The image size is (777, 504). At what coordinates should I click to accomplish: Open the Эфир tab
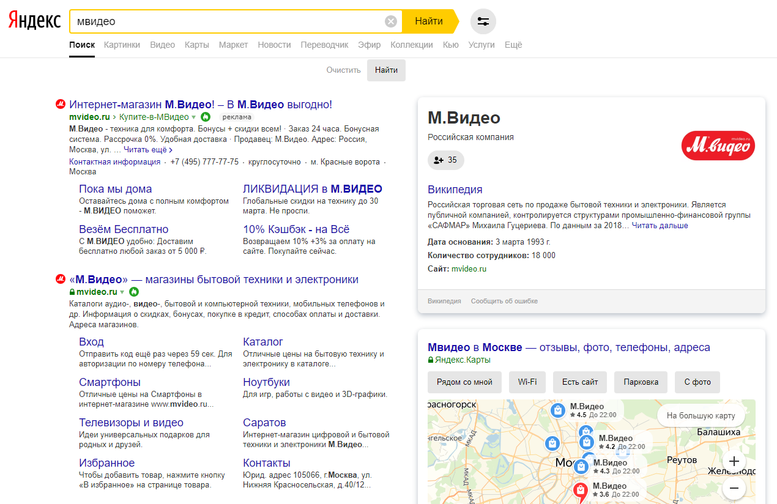coord(370,45)
